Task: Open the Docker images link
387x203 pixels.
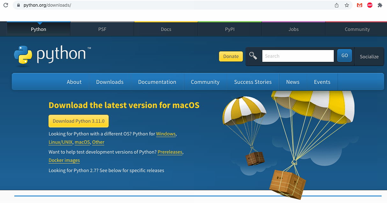Action: click(x=64, y=160)
